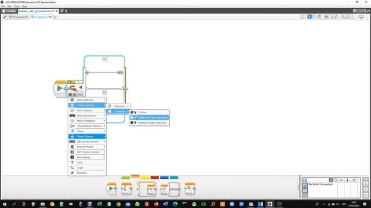Expand Touch Sensor submenu arrow
This screenshot has width=371, height=208.
104,136
